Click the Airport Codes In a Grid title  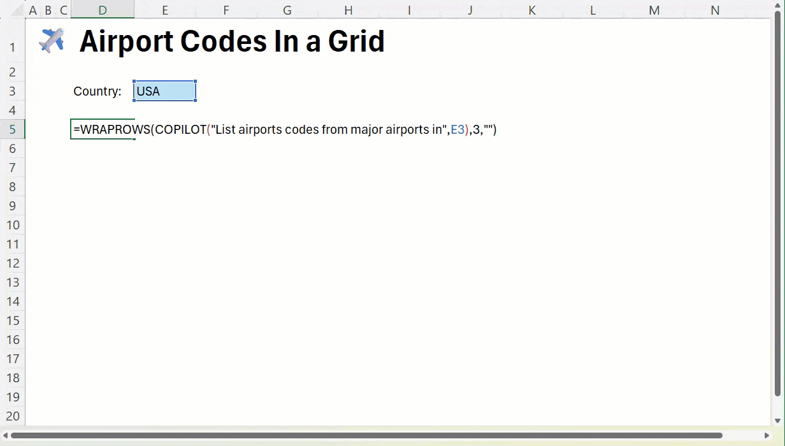coord(232,41)
